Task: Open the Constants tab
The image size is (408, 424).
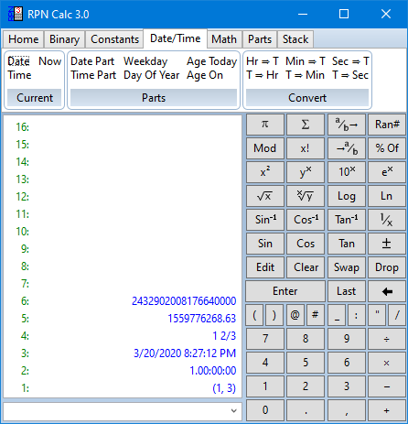Action: (x=114, y=39)
